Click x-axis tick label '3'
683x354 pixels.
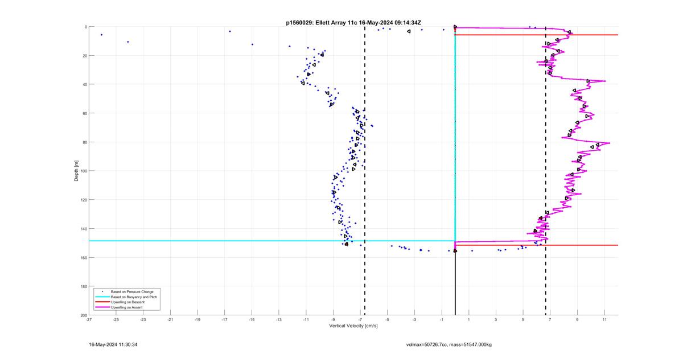496,320
